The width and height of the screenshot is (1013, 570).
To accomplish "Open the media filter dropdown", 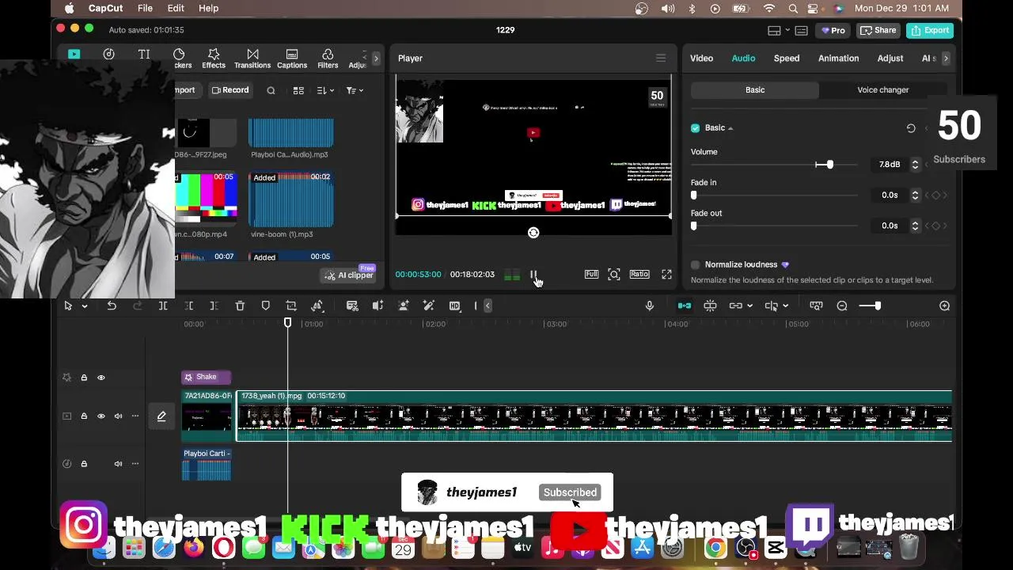I will click(355, 90).
